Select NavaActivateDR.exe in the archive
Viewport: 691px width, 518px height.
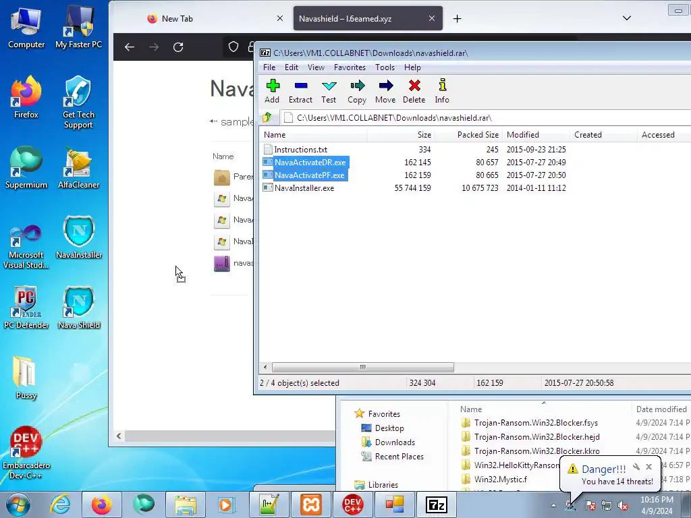pos(310,162)
